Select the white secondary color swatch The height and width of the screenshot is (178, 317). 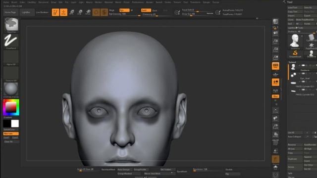15,124
